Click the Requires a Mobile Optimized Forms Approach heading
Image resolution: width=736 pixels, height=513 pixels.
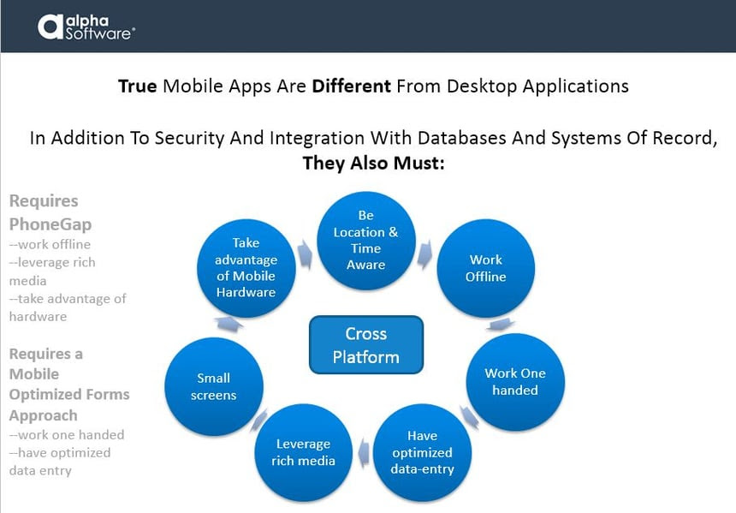[69, 385]
